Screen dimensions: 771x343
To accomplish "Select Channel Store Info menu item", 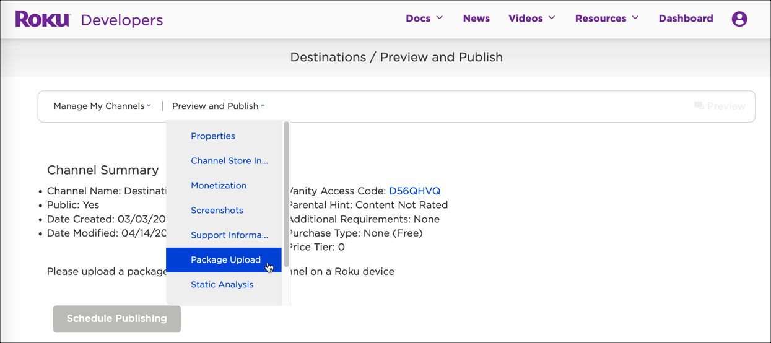I will pos(229,161).
